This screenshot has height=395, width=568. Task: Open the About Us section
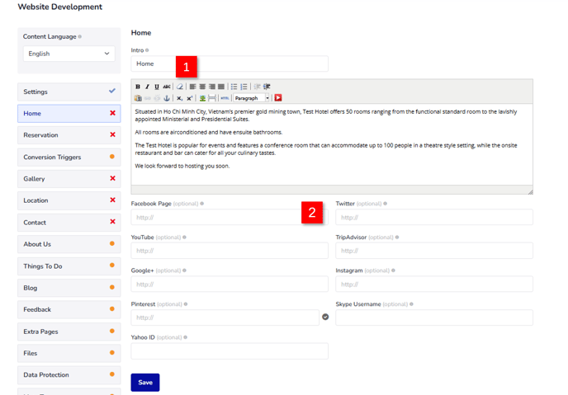[x=69, y=244]
